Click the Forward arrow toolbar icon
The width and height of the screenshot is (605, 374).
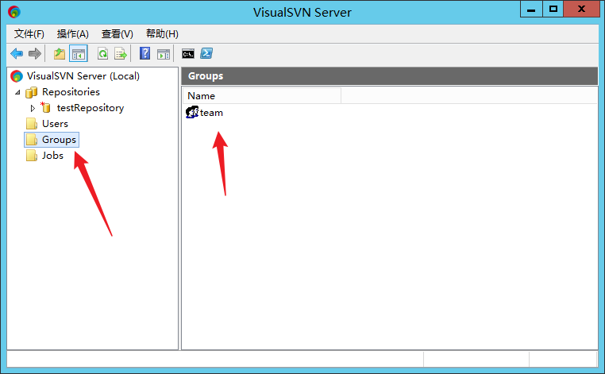point(35,54)
